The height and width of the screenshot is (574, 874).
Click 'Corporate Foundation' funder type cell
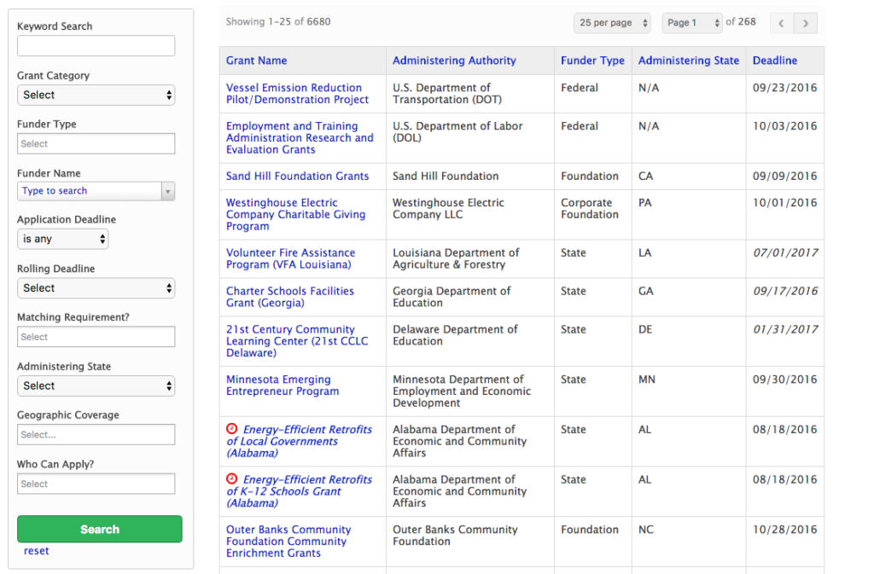(590, 208)
